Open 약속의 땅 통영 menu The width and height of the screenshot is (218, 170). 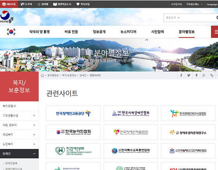click(x=39, y=32)
